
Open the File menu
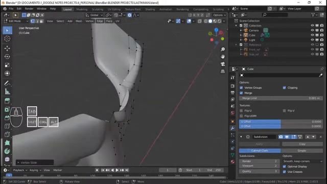click(x=11, y=9)
